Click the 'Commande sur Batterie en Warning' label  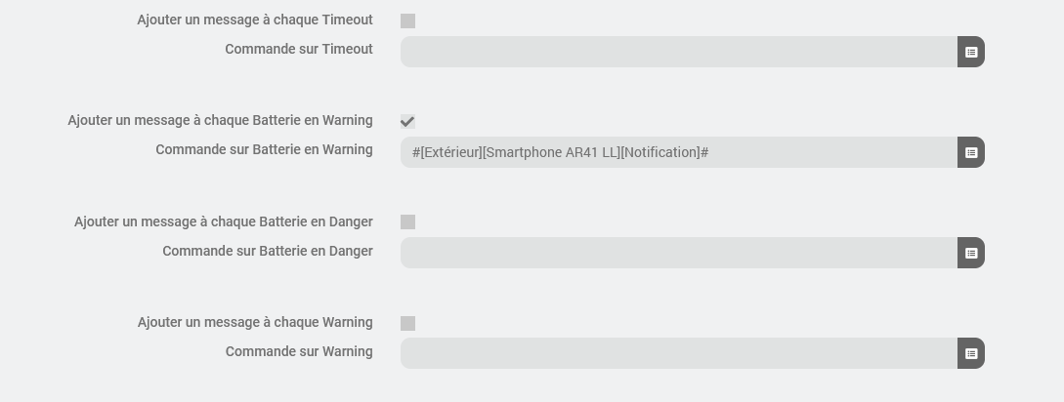264,149
